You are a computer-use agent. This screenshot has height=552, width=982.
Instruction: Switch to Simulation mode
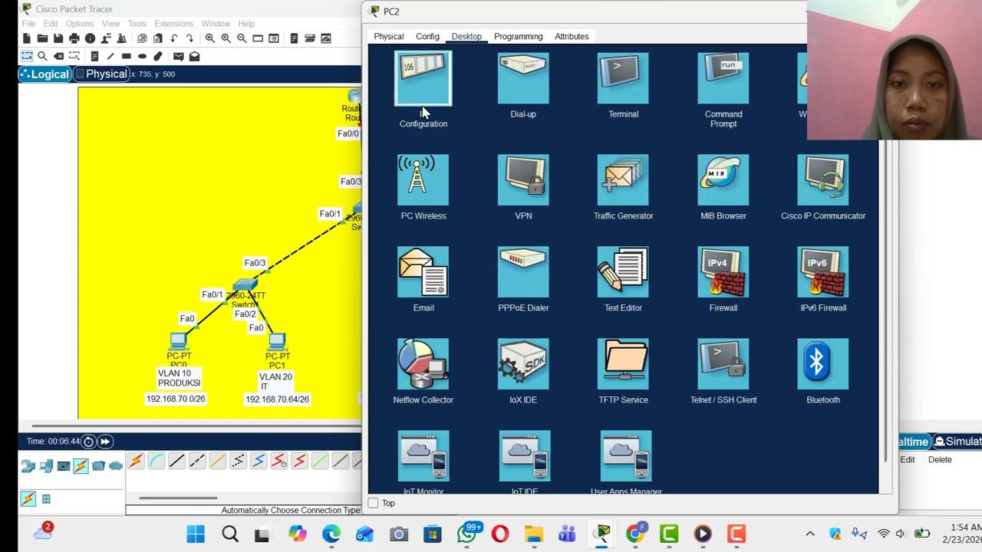(x=957, y=442)
